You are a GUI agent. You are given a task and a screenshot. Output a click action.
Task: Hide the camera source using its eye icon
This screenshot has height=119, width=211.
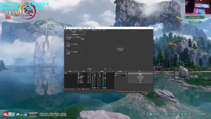(x=88, y=78)
